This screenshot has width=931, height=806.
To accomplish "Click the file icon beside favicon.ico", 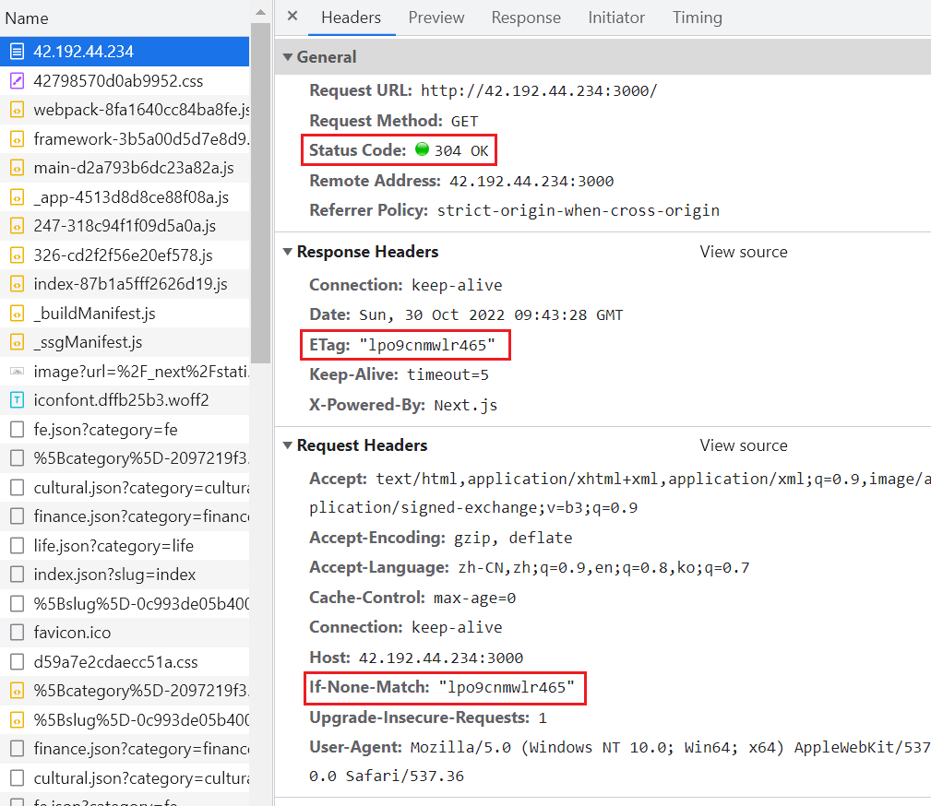I will pyautogui.click(x=17, y=633).
